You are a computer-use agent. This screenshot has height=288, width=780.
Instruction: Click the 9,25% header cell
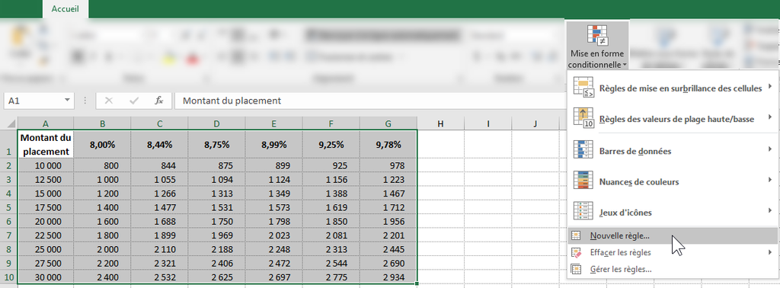pos(331,144)
